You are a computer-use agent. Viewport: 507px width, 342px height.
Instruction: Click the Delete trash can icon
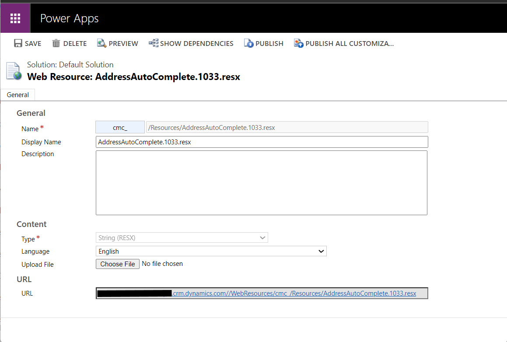coord(56,43)
